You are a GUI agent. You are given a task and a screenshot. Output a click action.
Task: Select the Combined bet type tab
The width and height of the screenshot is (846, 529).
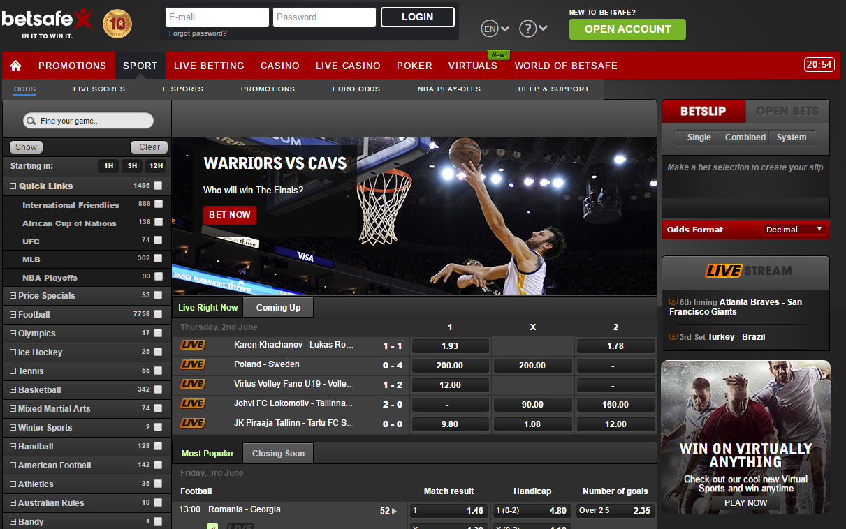pos(745,137)
